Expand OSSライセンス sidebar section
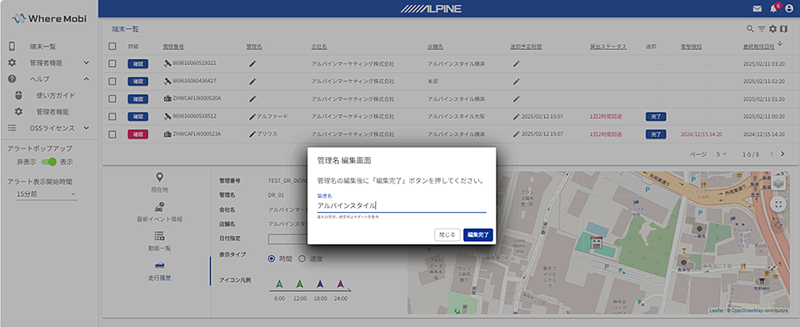Viewport: 800px width, 327px height. [x=86, y=128]
